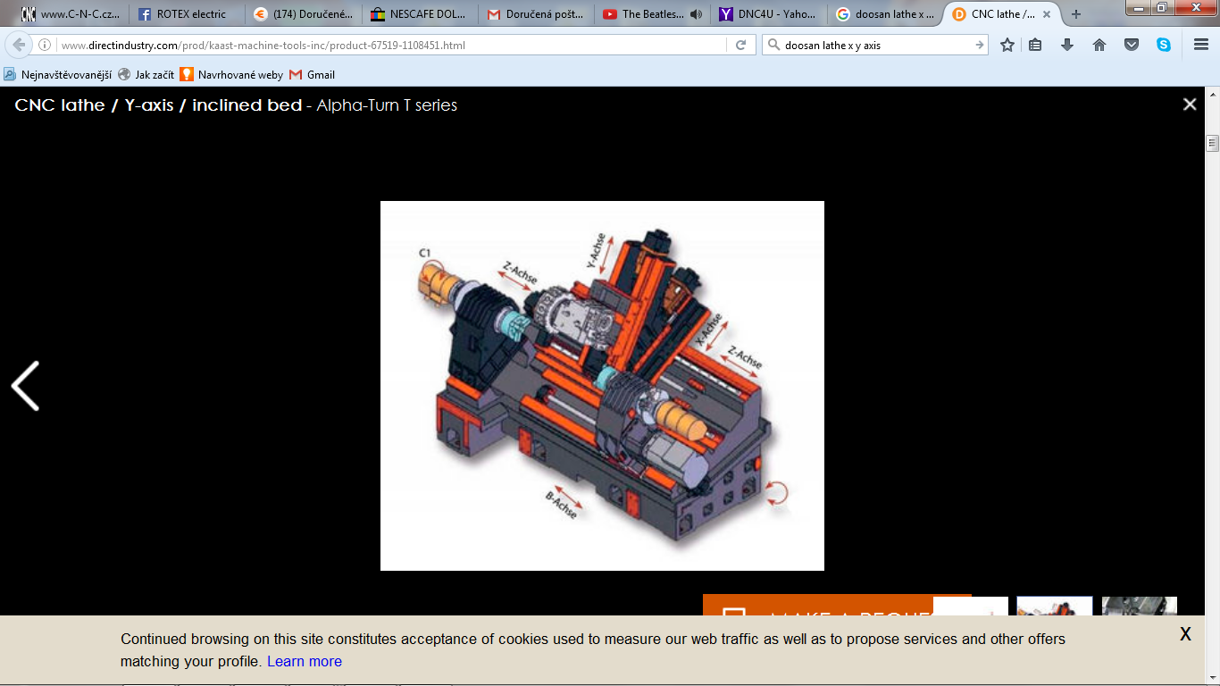Select the middle lathe thumbnail image
1220x686 pixels.
pos(1054,607)
